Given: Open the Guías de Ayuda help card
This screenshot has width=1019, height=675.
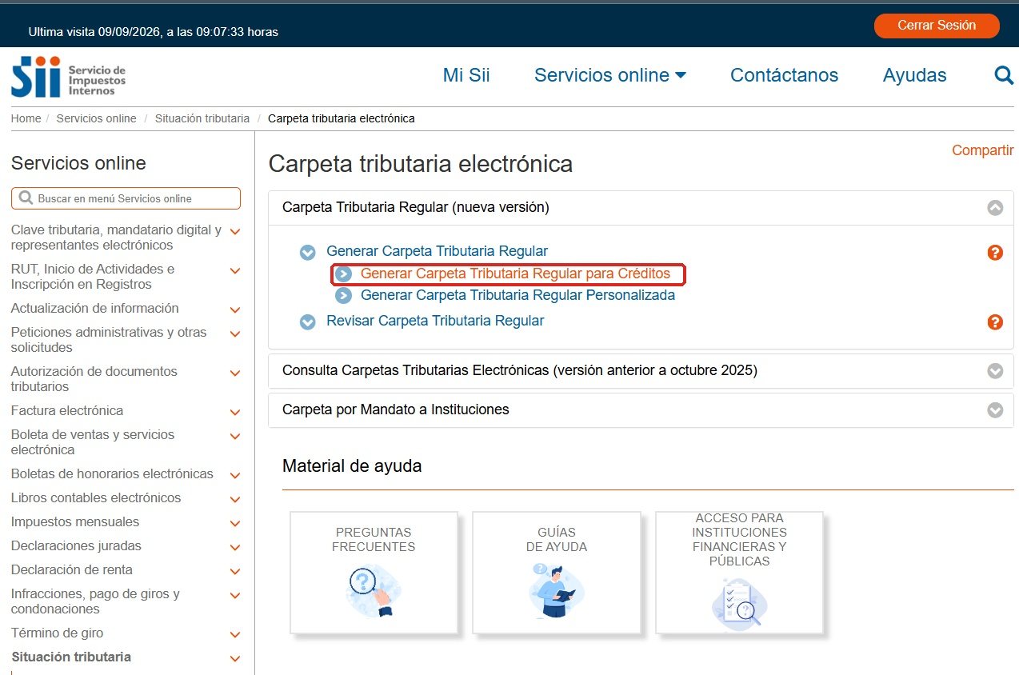Looking at the screenshot, I should coord(557,573).
